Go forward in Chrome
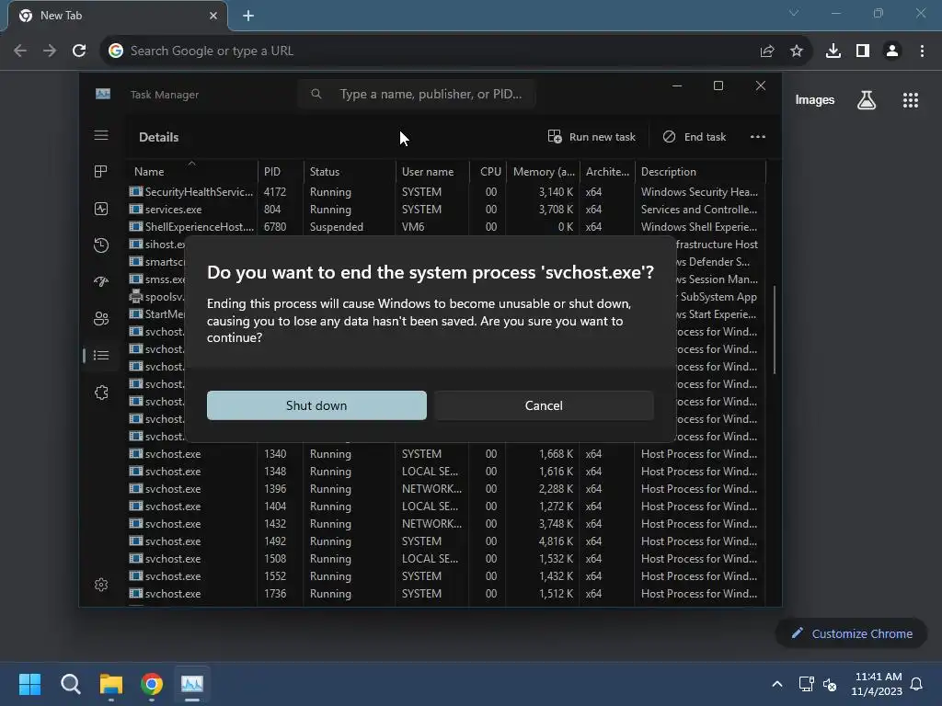 pyautogui.click(x=50, y=51)
